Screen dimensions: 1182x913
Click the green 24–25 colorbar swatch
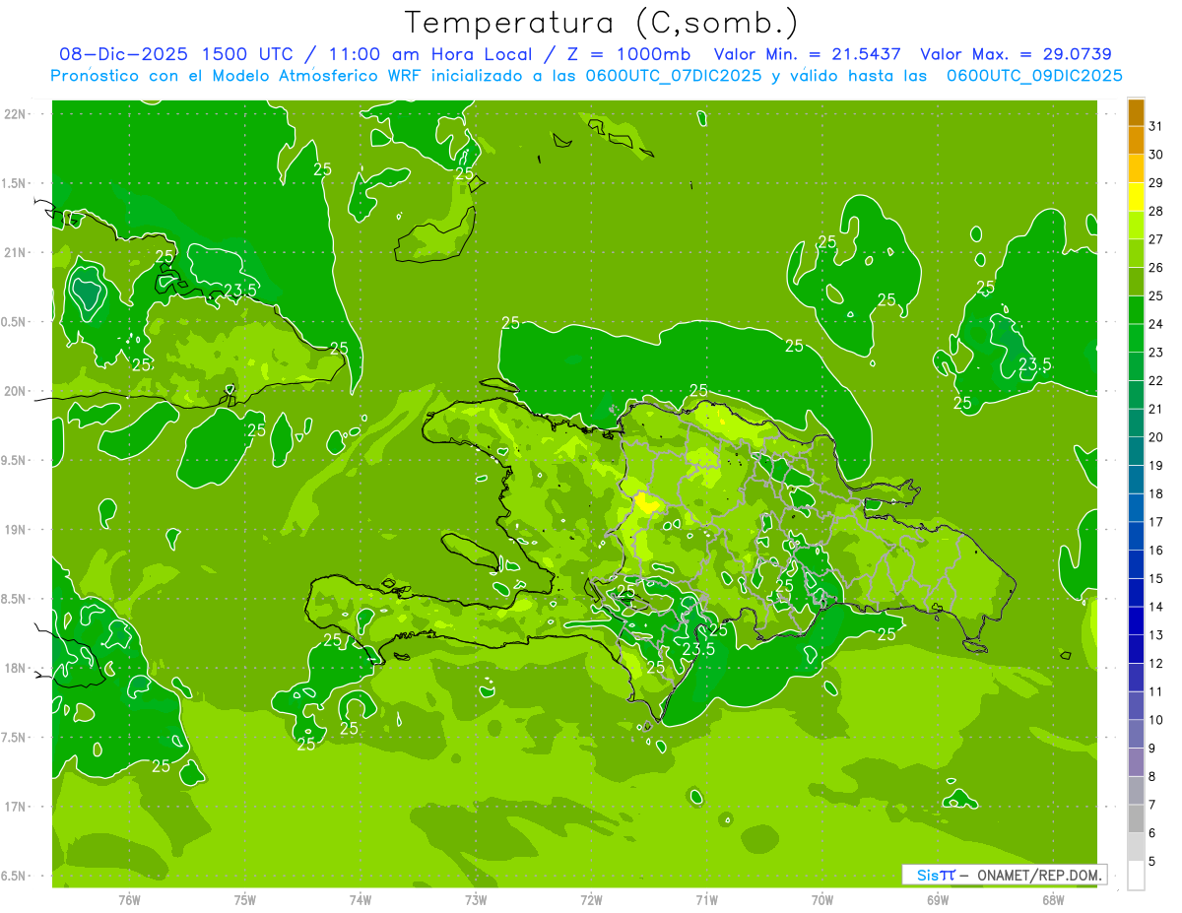click(x=1136, y=310)
